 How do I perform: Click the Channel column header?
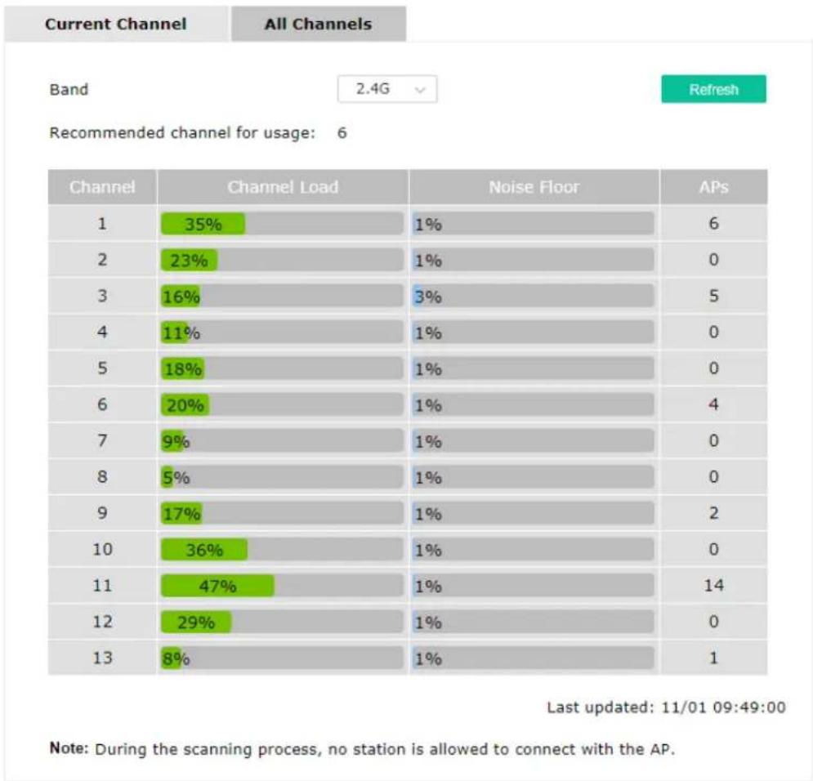pyautogui.click(x=102, y=187)
